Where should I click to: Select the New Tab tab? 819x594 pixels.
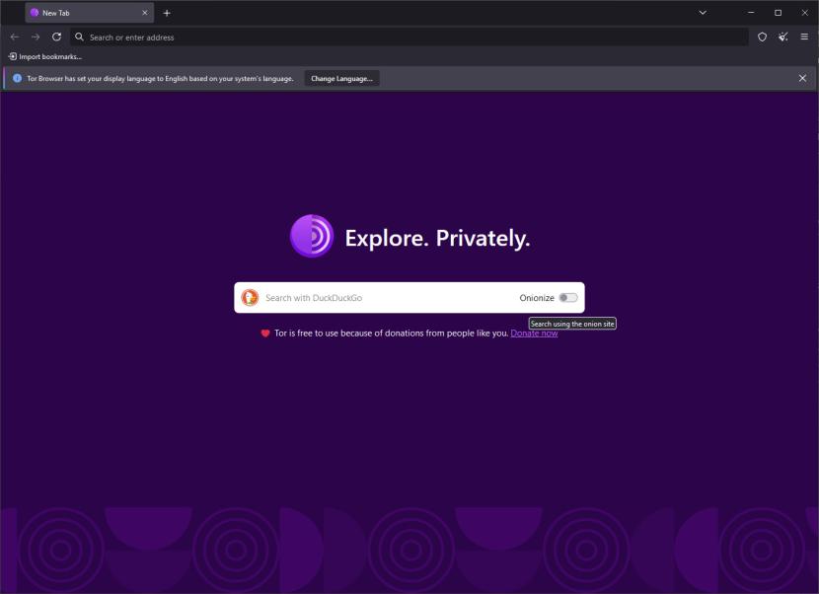click(x=84, y=13)
